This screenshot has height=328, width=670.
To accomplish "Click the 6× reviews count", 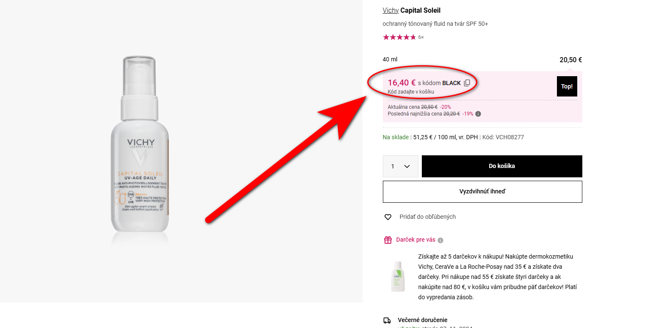I will click(x=421, y=37).
